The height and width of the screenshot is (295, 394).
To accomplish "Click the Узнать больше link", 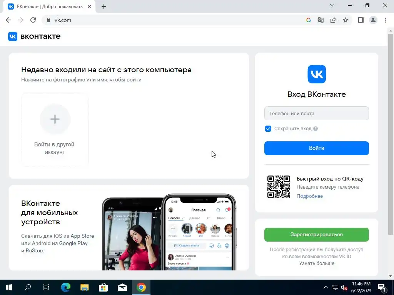I will pyautogui.click(x=317, y=264).
